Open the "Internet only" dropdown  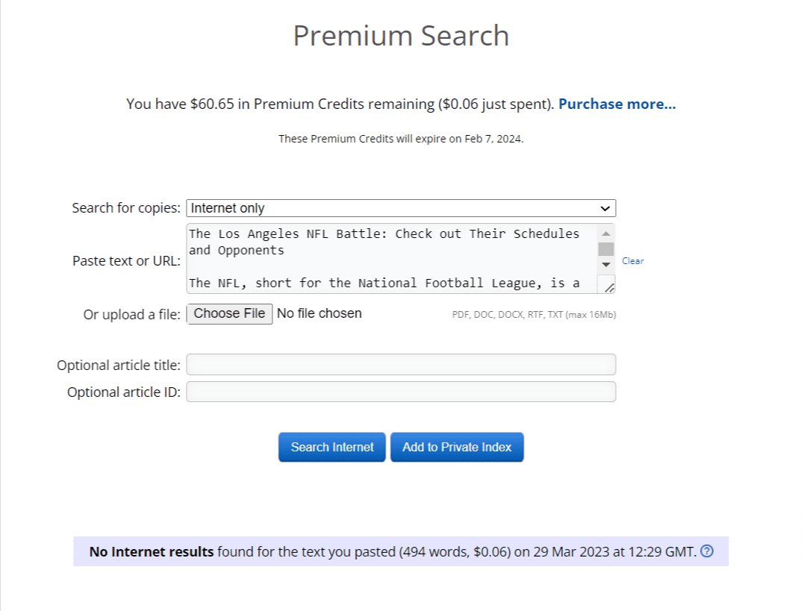point(401,208)
